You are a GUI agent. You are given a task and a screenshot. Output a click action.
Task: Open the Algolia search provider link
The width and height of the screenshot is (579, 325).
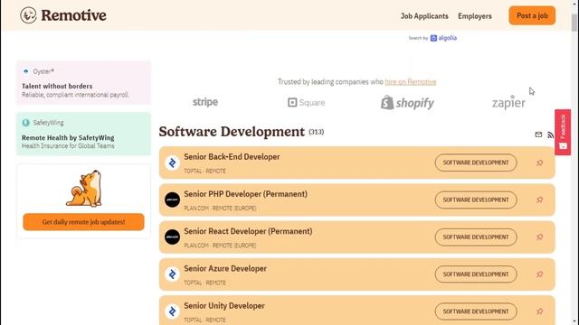pos(443,38)
